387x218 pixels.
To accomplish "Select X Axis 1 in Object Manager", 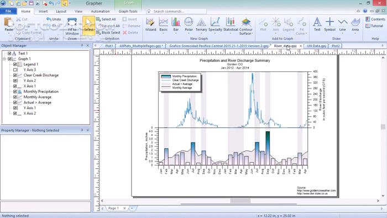I will tap(30, 86).
